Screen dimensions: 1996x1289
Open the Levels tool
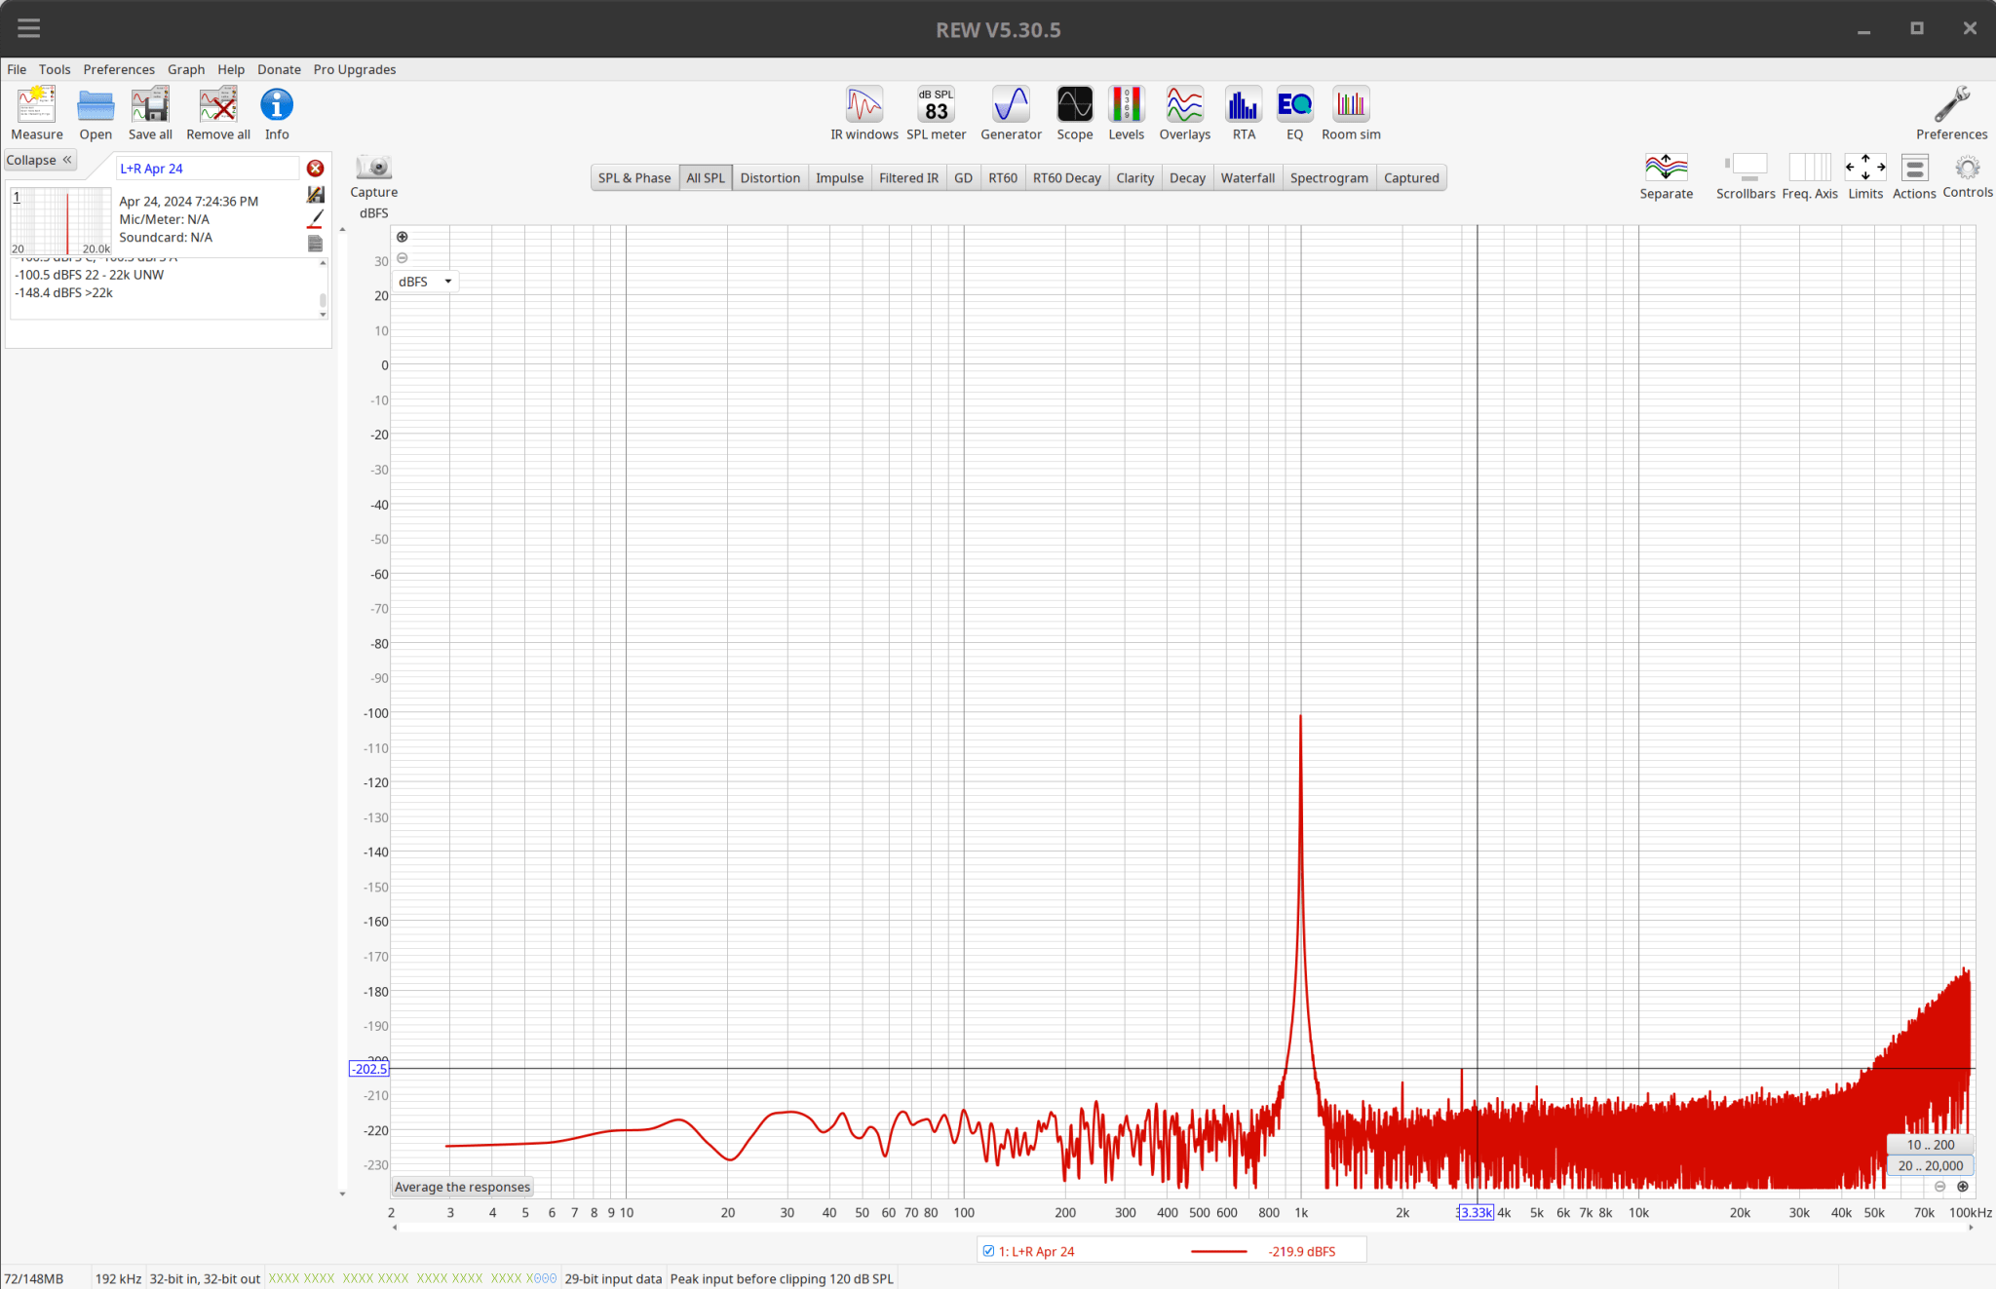click(x=1127, y=114)
